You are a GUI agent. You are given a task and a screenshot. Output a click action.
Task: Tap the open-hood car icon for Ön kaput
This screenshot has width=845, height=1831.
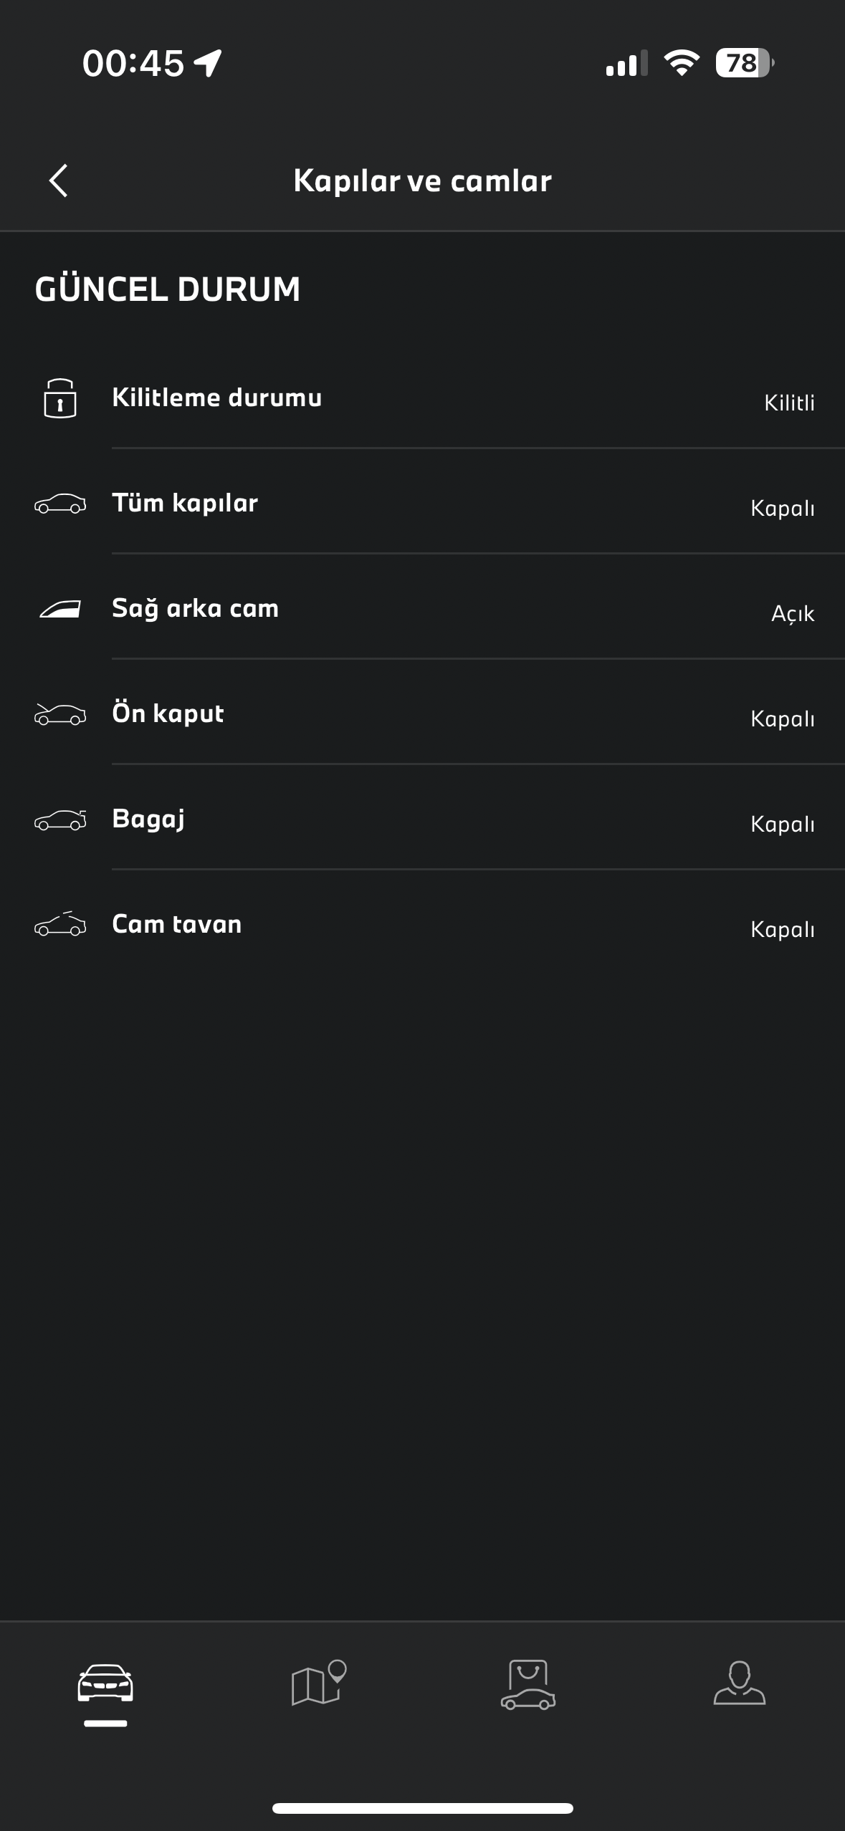(60, 714)
